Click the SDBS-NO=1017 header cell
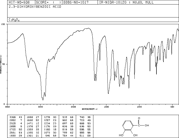The image size is (179, 138). pos(80,2)
